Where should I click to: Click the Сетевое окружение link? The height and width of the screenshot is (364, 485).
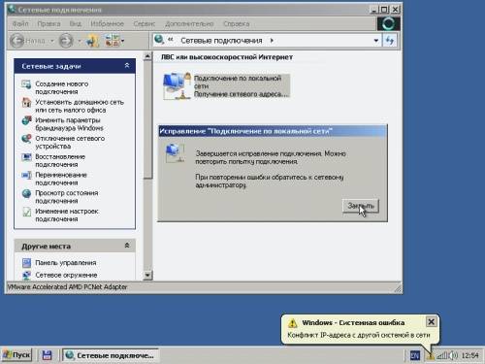66,275
